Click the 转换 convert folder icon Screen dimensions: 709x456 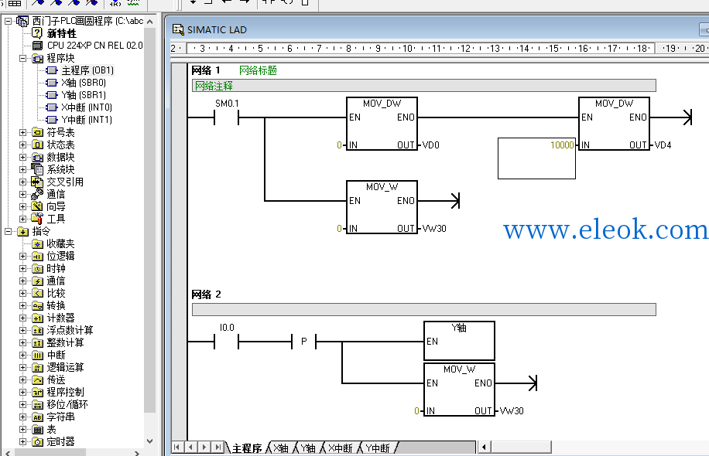[x=37, y=305]
